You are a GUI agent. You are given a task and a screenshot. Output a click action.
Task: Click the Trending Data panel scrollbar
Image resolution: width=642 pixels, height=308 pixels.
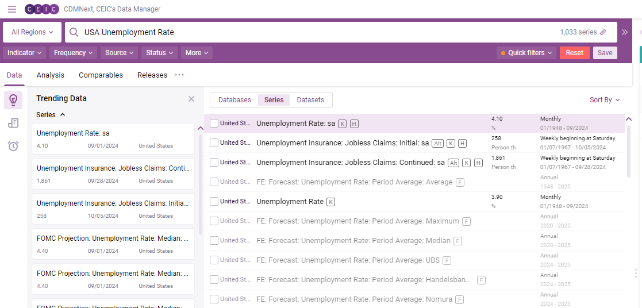[201, 184]
